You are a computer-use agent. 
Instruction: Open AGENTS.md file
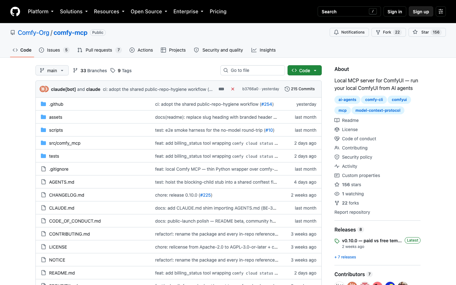click(61, 182)
